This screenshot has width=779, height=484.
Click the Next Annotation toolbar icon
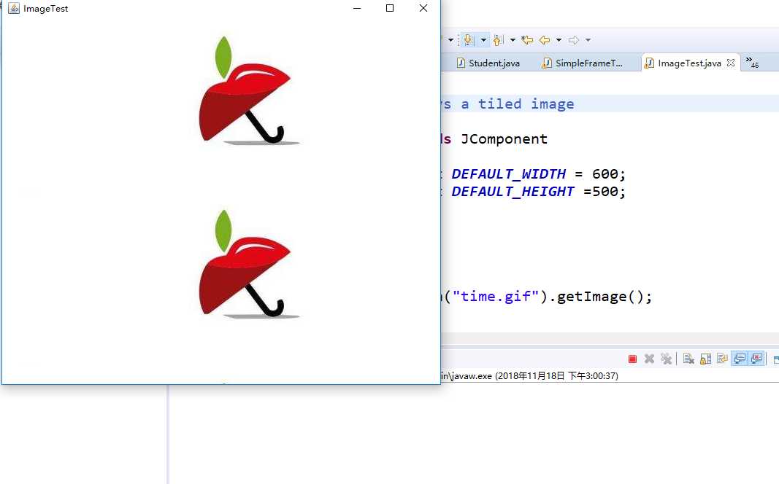pyautogui.click(x=469, y=39)
